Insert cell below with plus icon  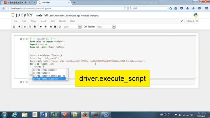(x=19, y=27)
